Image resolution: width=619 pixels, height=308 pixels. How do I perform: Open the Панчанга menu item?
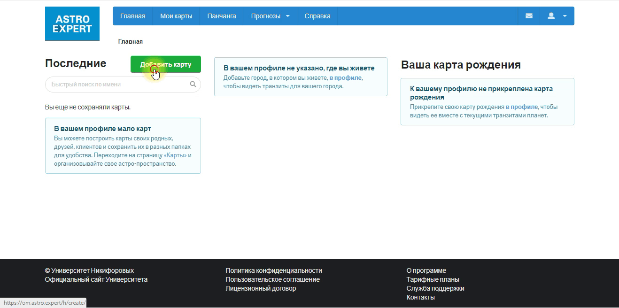point(222,16)
